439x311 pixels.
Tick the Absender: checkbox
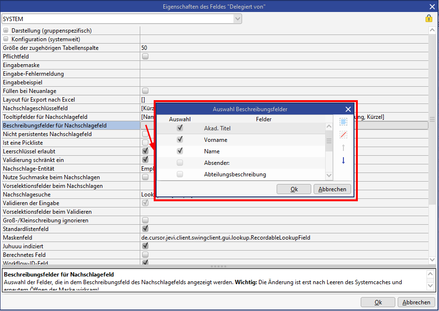(180, 163)
